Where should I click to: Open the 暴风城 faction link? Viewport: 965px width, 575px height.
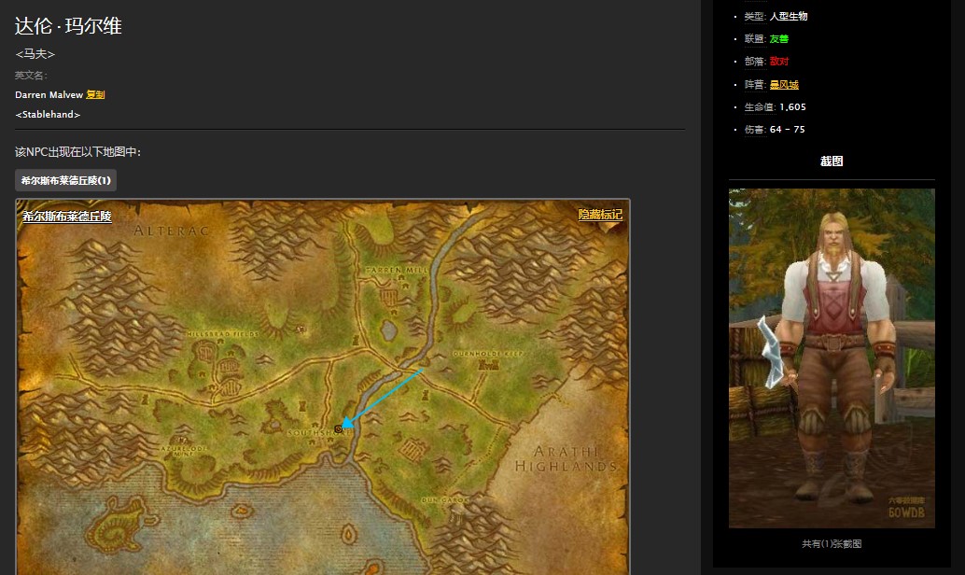click(784, 85)
